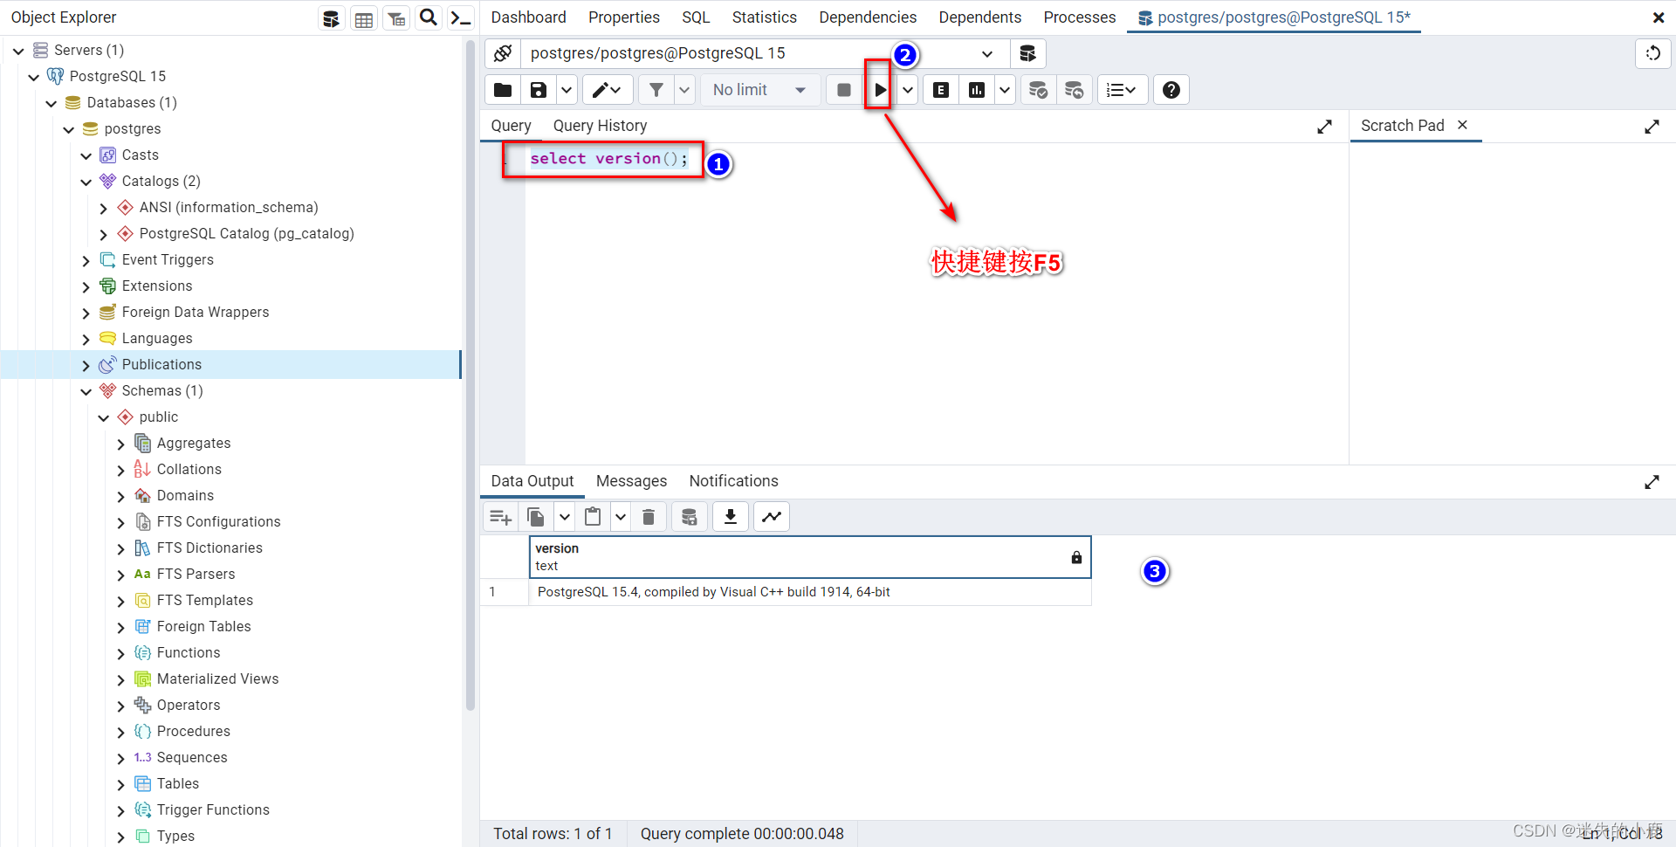This screenshot has height=847, width=1676.
Task: Click the Rollback transaction icon
Action: click(1074, 90)
